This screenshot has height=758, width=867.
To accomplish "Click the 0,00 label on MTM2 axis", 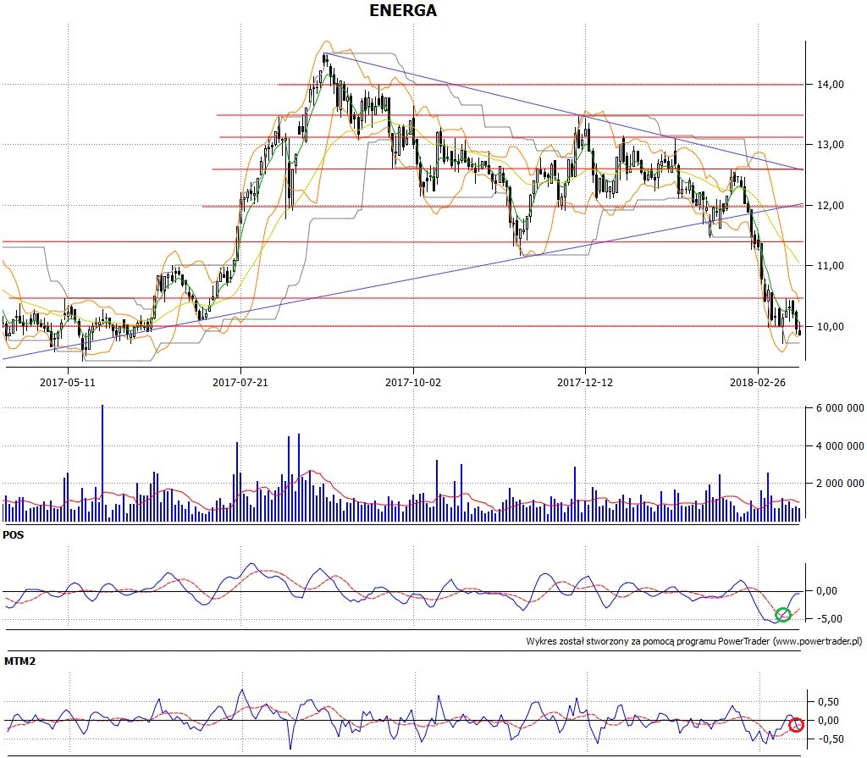I will coord(828,721).
